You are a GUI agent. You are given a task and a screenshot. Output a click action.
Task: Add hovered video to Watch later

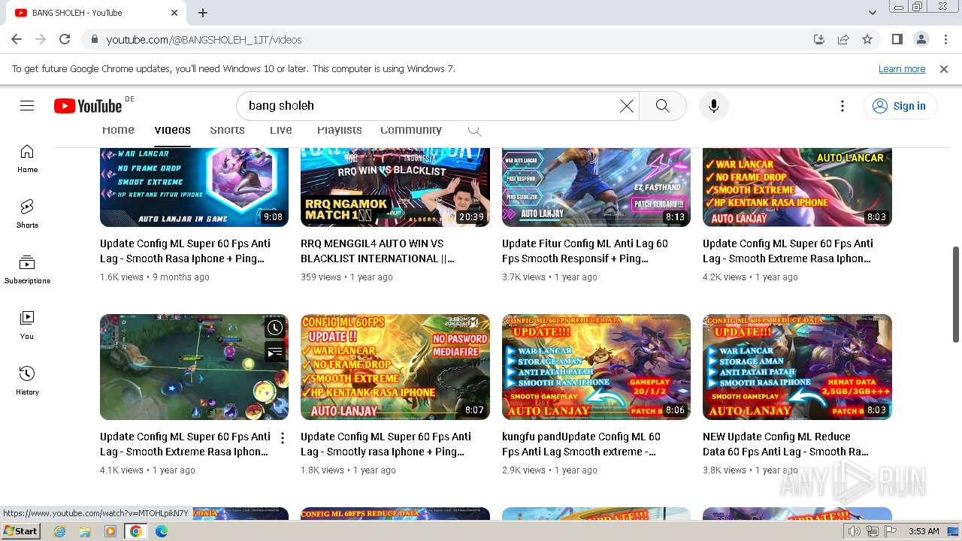point(274,328)
